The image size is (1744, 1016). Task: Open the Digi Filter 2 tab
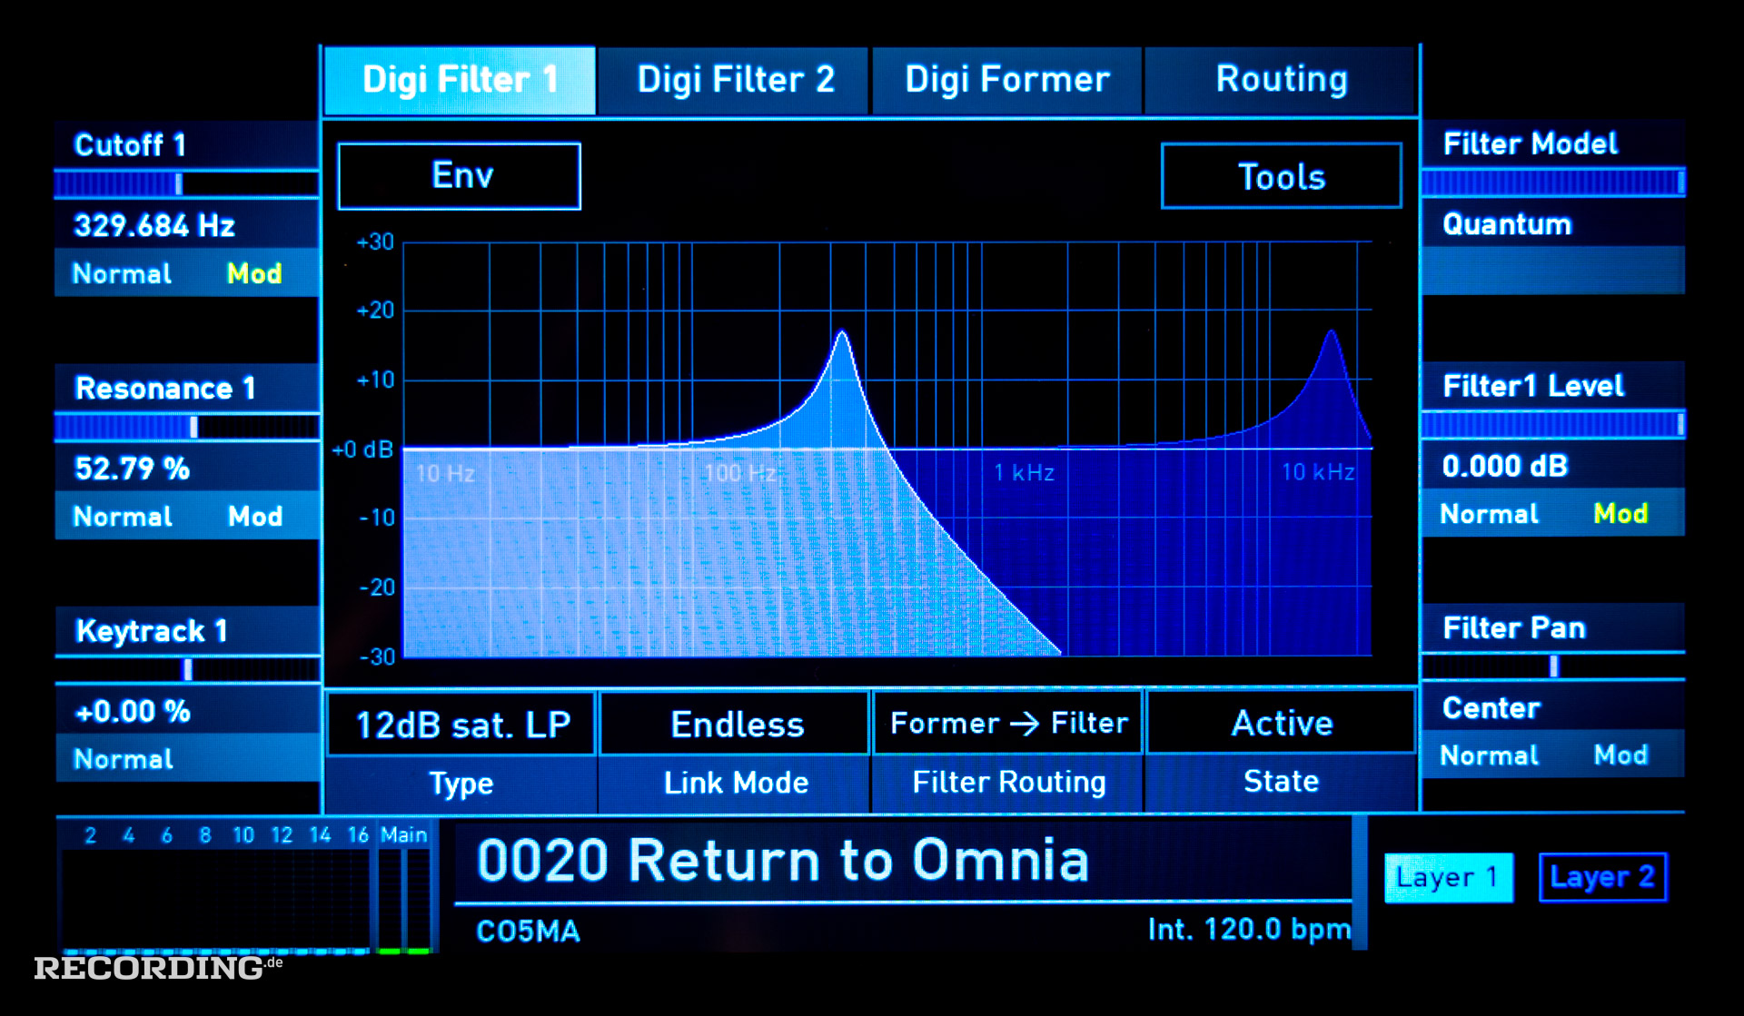click(x=734, y=81)
